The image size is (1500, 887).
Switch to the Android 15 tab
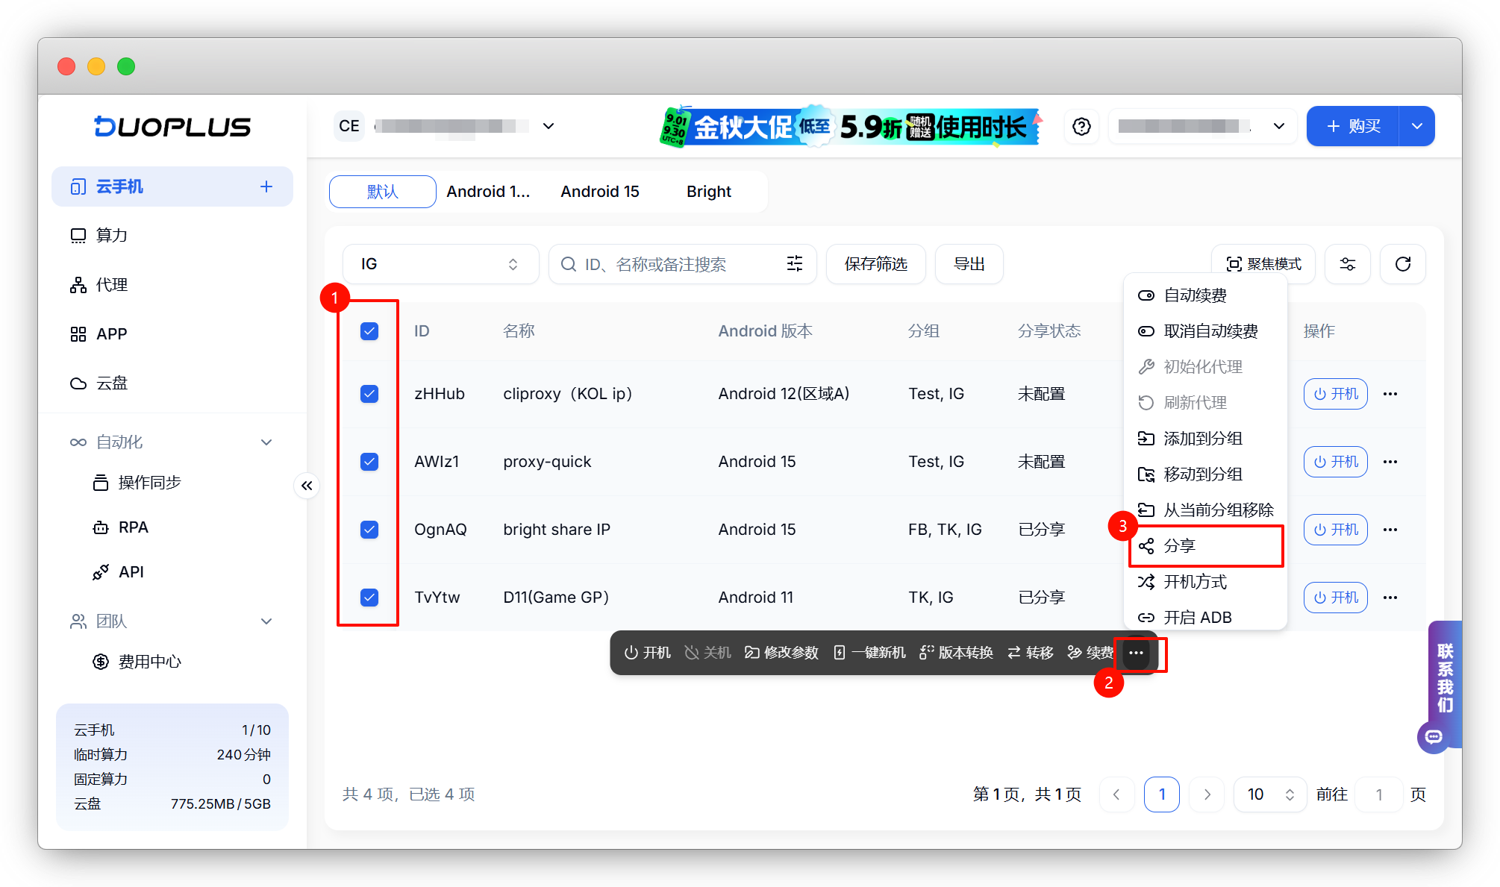[x=599, y=192]
